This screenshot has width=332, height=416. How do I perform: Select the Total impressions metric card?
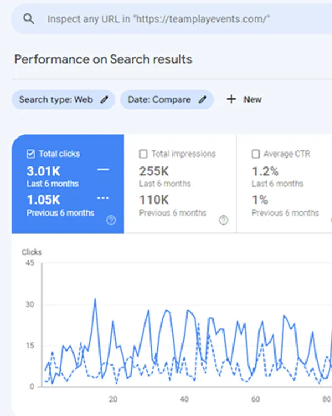click(x=180, y=184)
